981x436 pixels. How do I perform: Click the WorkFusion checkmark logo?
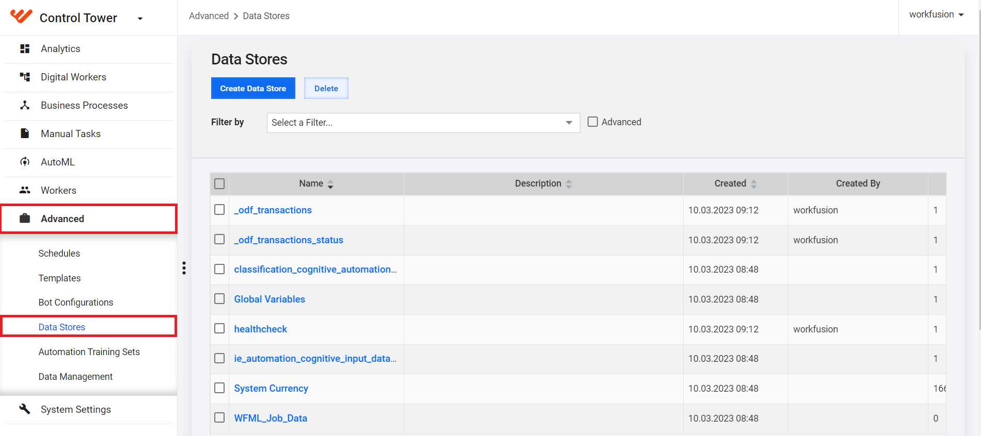click(21, 16)
